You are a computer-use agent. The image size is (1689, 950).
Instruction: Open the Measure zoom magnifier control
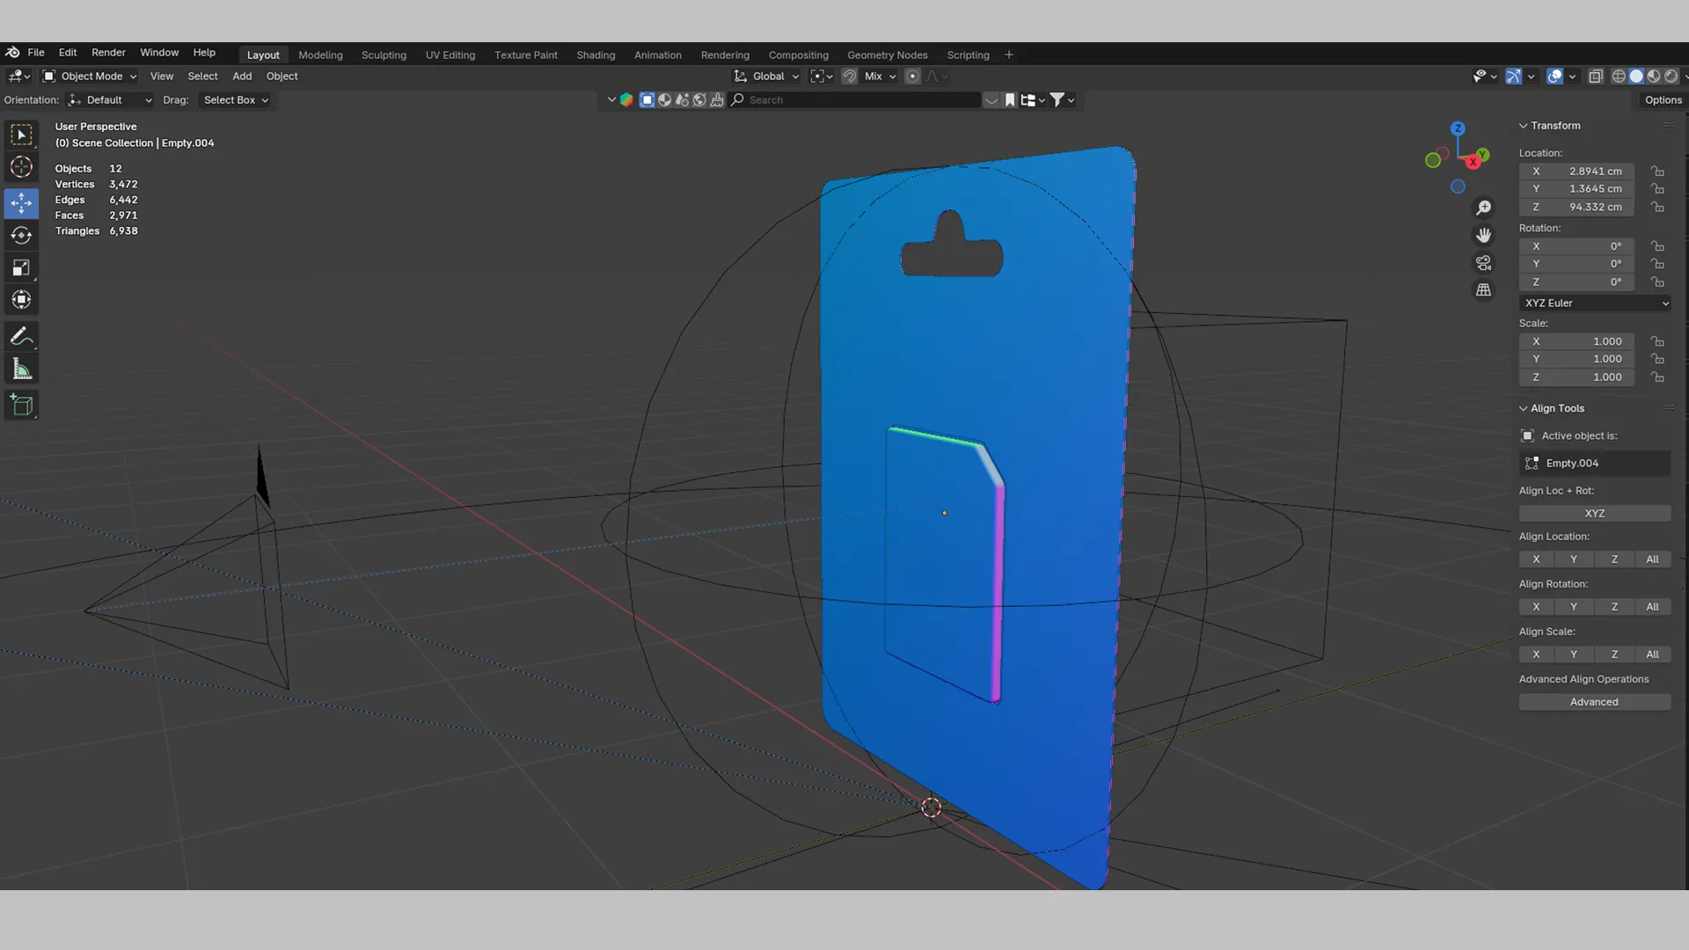pos(1483,207)
